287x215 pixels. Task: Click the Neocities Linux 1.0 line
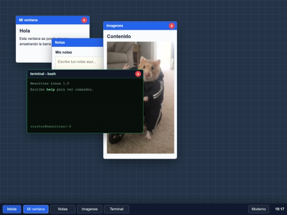[x=49, y=83]
